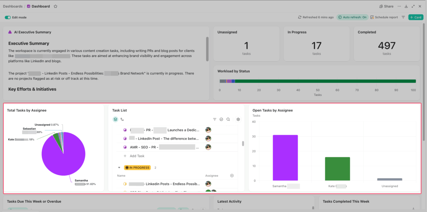Viewport: 427px width, 212px height.
Task: Toggle Edit mode switch off
Action: (x=8, y=17)
